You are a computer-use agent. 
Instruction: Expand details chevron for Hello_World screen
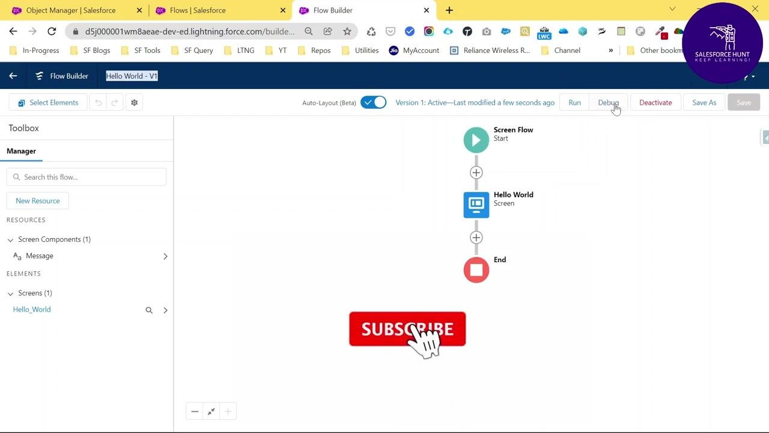point(165,310)
